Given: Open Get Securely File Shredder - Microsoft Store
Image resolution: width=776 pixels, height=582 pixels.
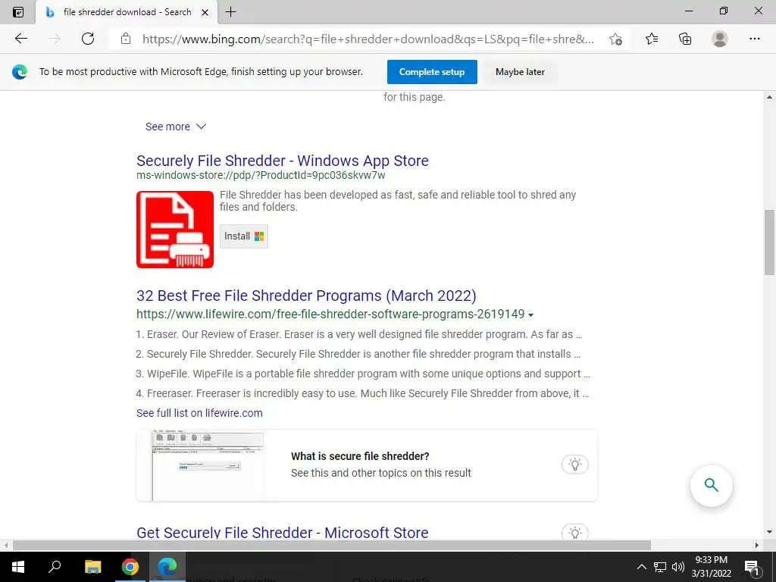Looking at the screenshot, I should click(x=283, y=533).
